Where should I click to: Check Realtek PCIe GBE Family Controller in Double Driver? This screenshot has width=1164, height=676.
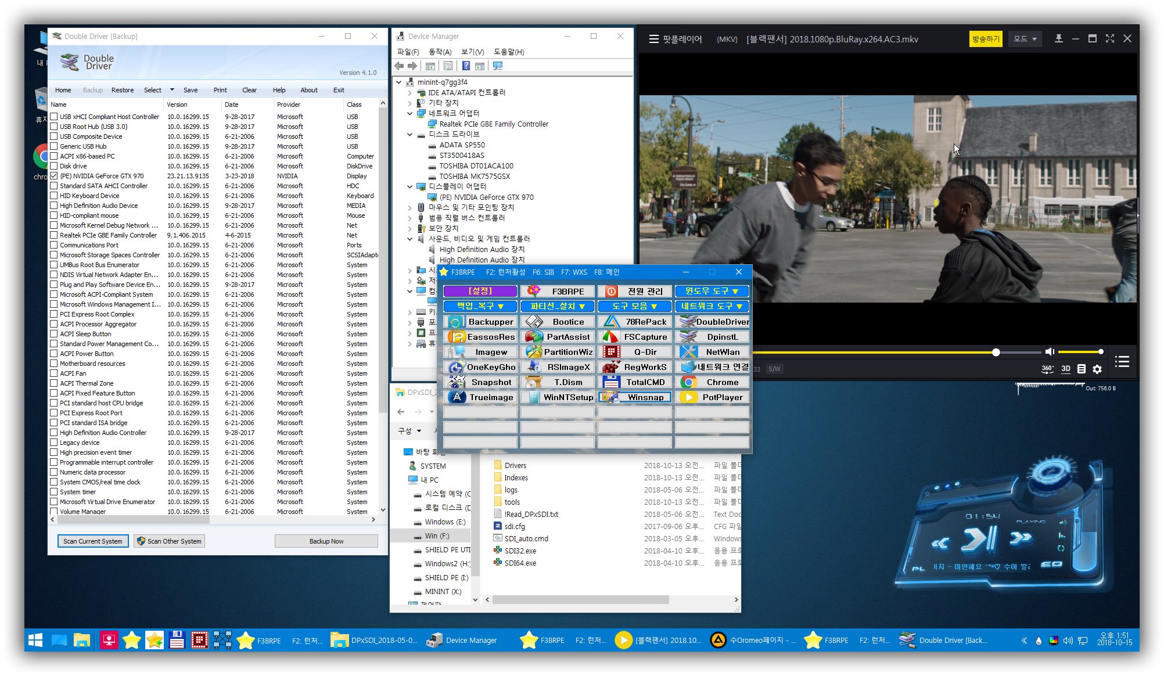[54, 235]
